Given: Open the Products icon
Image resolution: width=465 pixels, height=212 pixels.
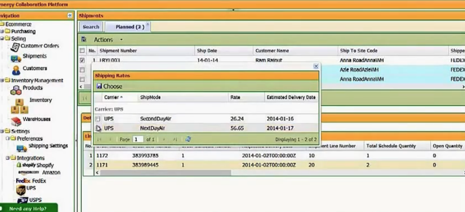Looking at the screenshot, I should [x=16, y=90].
